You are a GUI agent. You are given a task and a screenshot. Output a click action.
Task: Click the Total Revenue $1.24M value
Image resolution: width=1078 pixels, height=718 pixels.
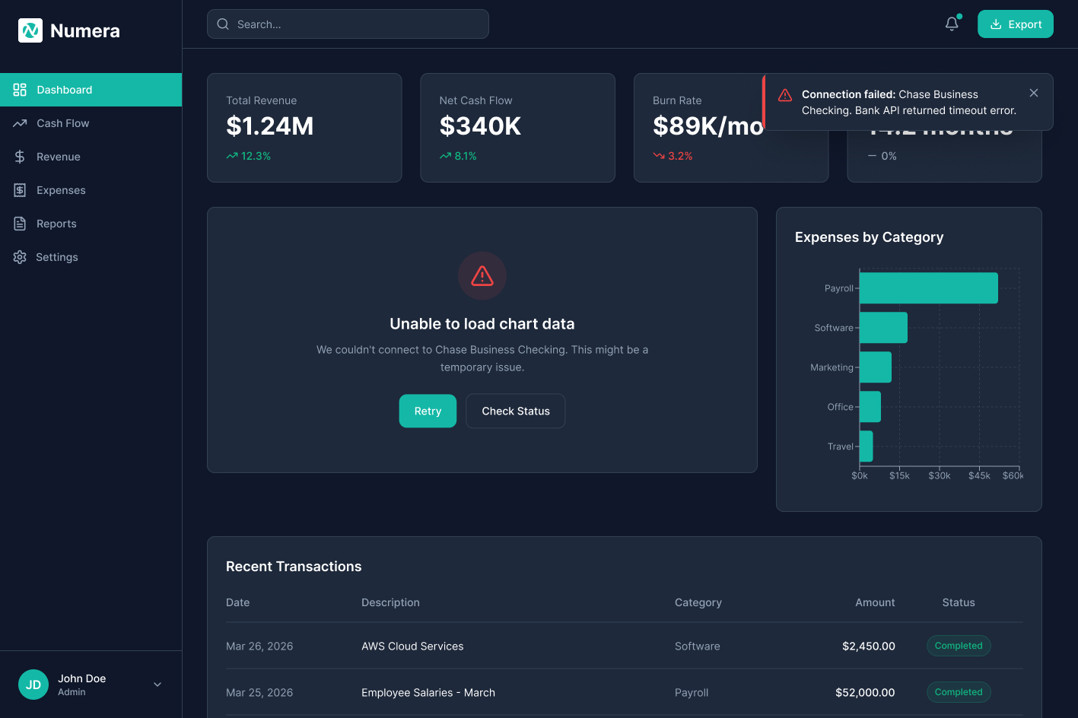point(270,126)
